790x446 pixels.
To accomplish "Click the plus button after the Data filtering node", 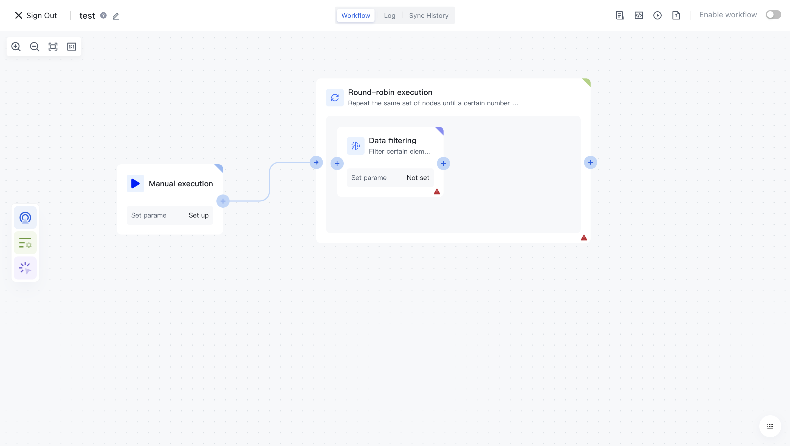I will (x=444, y=163).
